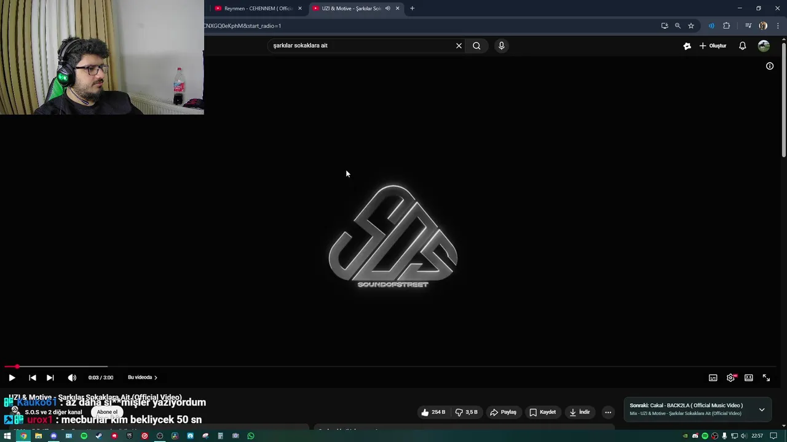
Task: Open the Paylaş share dialog
Action: pos(504,412)
